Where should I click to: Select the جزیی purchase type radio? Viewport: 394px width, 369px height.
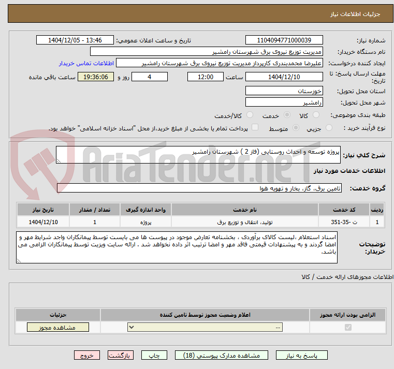point(329,128)
